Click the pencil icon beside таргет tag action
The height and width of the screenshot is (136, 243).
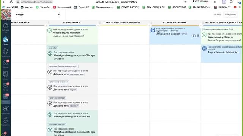coord(50,87)
